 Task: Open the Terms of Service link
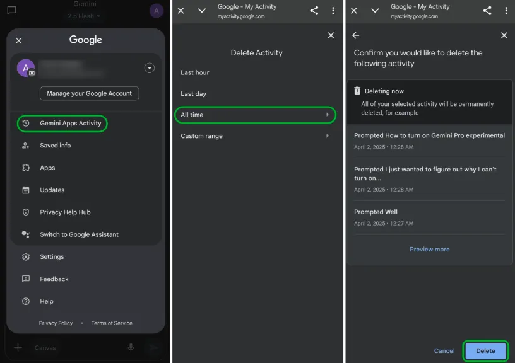[112, 323]
